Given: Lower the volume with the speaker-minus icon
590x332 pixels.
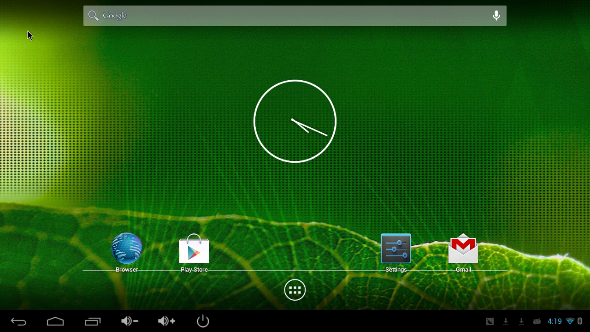Looking at the screenshot, I should (x=130, y=321).
